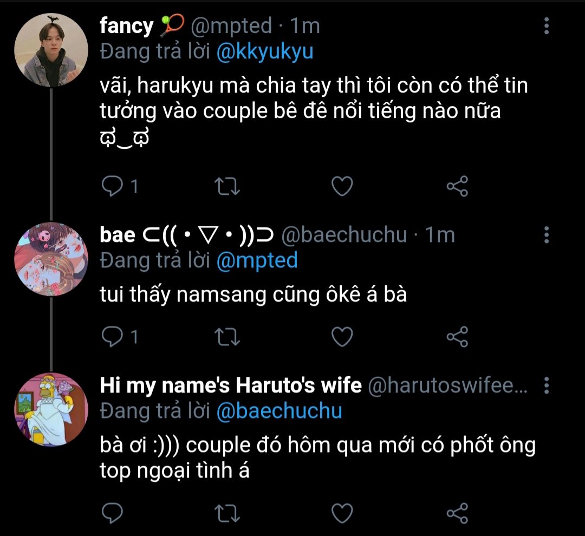Screen dimensions: 585x536
Task: Retweet fancy's tweet about harukyu
Action: click(x=228, y=187)
